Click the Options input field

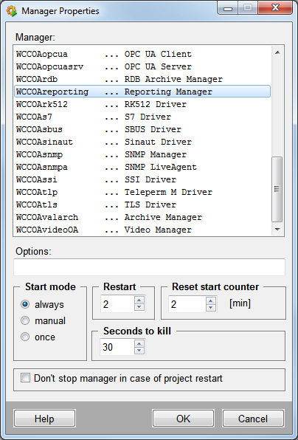tap(149, 267)
